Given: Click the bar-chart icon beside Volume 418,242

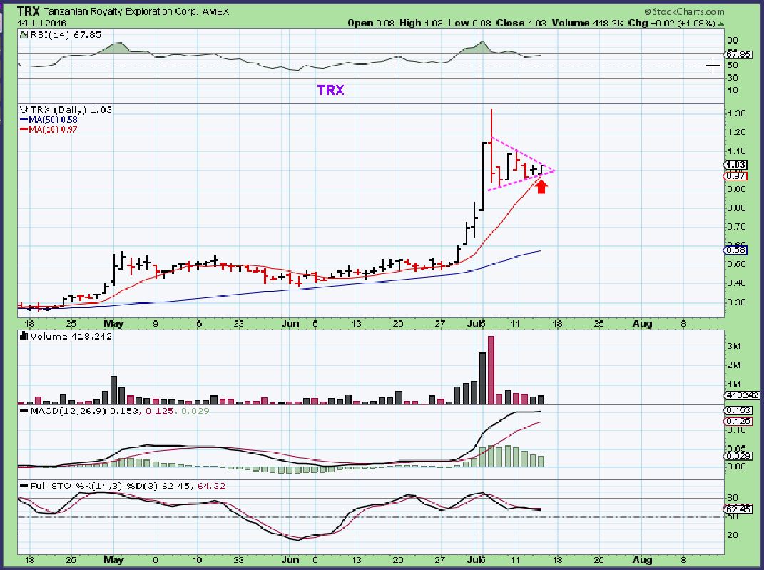Looking at the screenshot, I should point(24,336).
